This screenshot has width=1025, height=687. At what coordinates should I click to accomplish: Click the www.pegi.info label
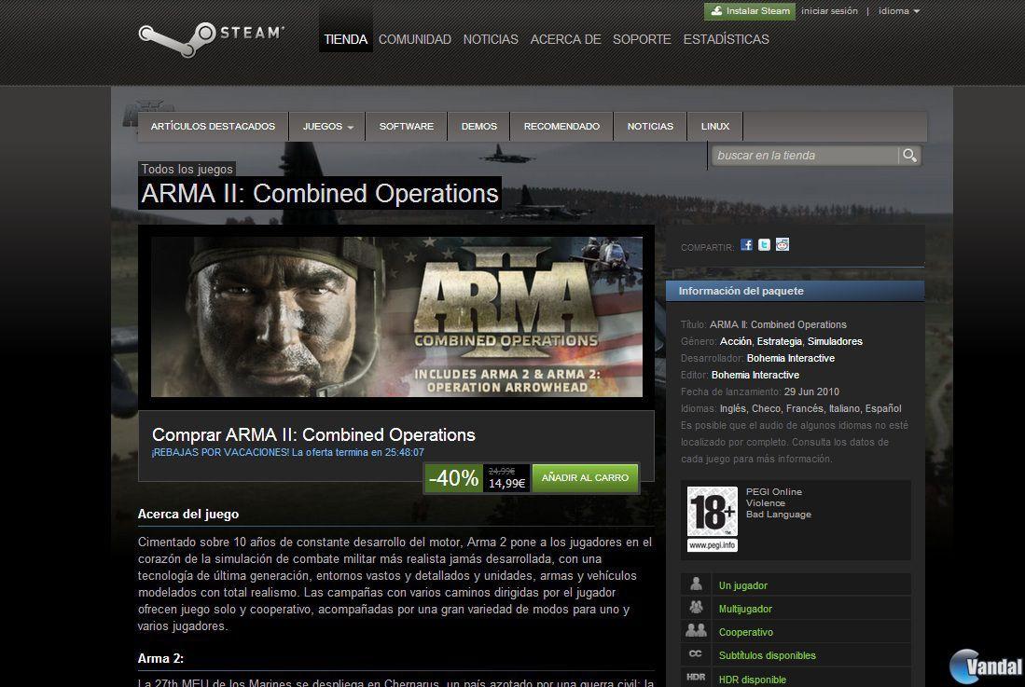[x=713, y=545]
